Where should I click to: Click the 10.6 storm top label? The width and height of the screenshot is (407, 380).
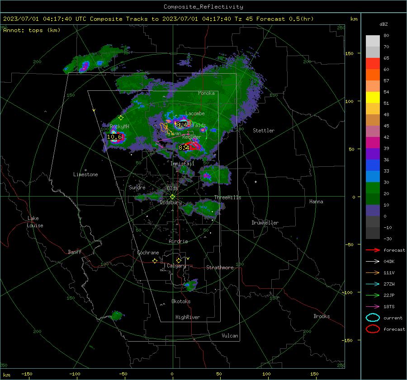pos(114,137)
